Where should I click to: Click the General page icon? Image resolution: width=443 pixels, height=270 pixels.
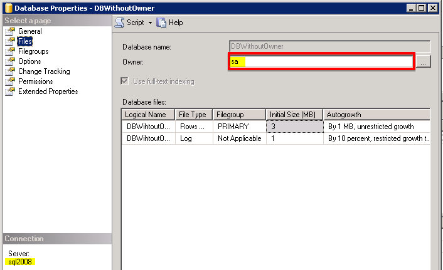click(10, 31)
